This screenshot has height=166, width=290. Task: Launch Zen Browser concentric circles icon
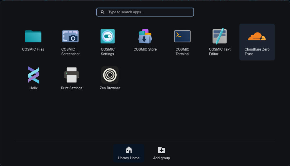pyautogui.click(x=110, y=75)
